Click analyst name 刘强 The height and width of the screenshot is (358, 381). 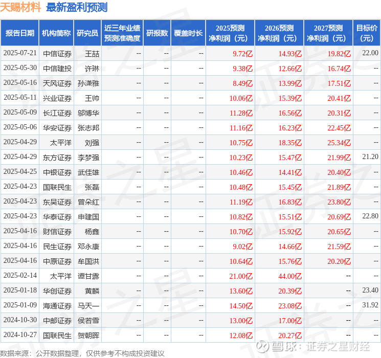pos(92,143)
